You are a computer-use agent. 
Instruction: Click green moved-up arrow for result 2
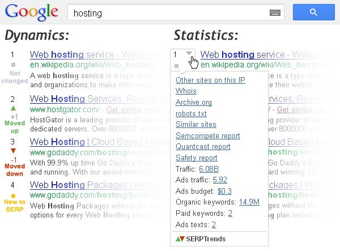tap(13, 108)
